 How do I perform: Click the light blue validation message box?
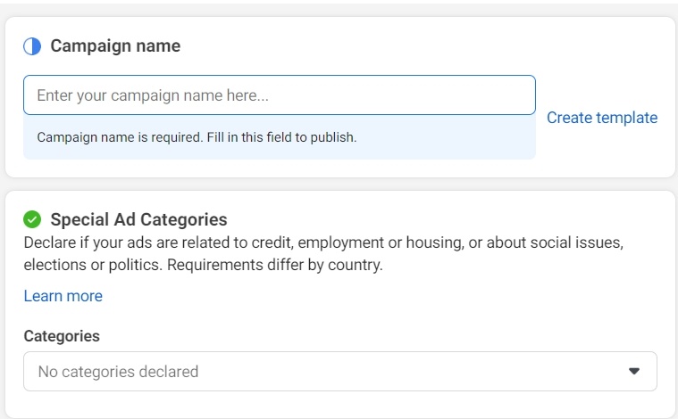point(280,137)
